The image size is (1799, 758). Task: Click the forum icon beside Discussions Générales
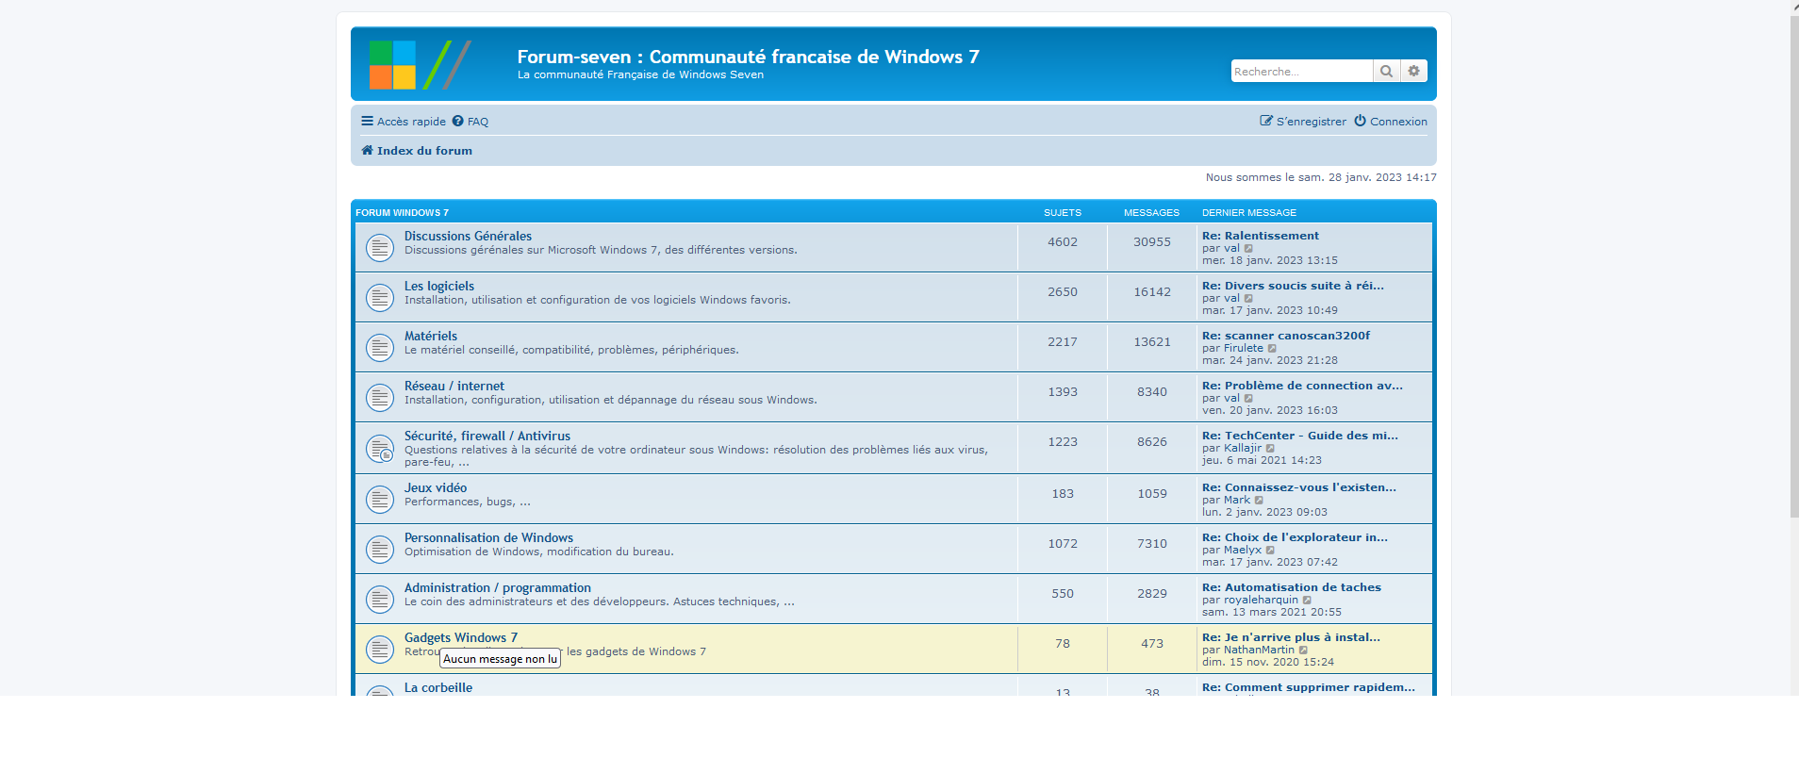(380, 248)
